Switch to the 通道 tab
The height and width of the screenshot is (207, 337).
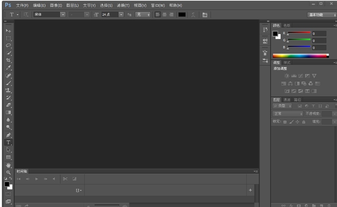point(287,100)
